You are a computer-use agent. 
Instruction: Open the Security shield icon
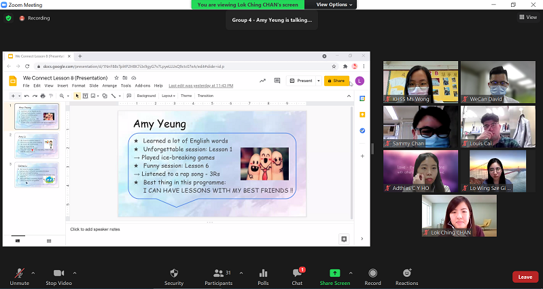pos(174,273)
